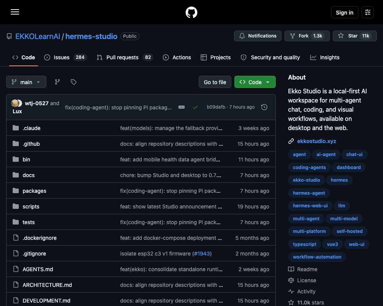Open the latest commit message fix(coding-agent)
Screen dimensions: 383x306
118,107
